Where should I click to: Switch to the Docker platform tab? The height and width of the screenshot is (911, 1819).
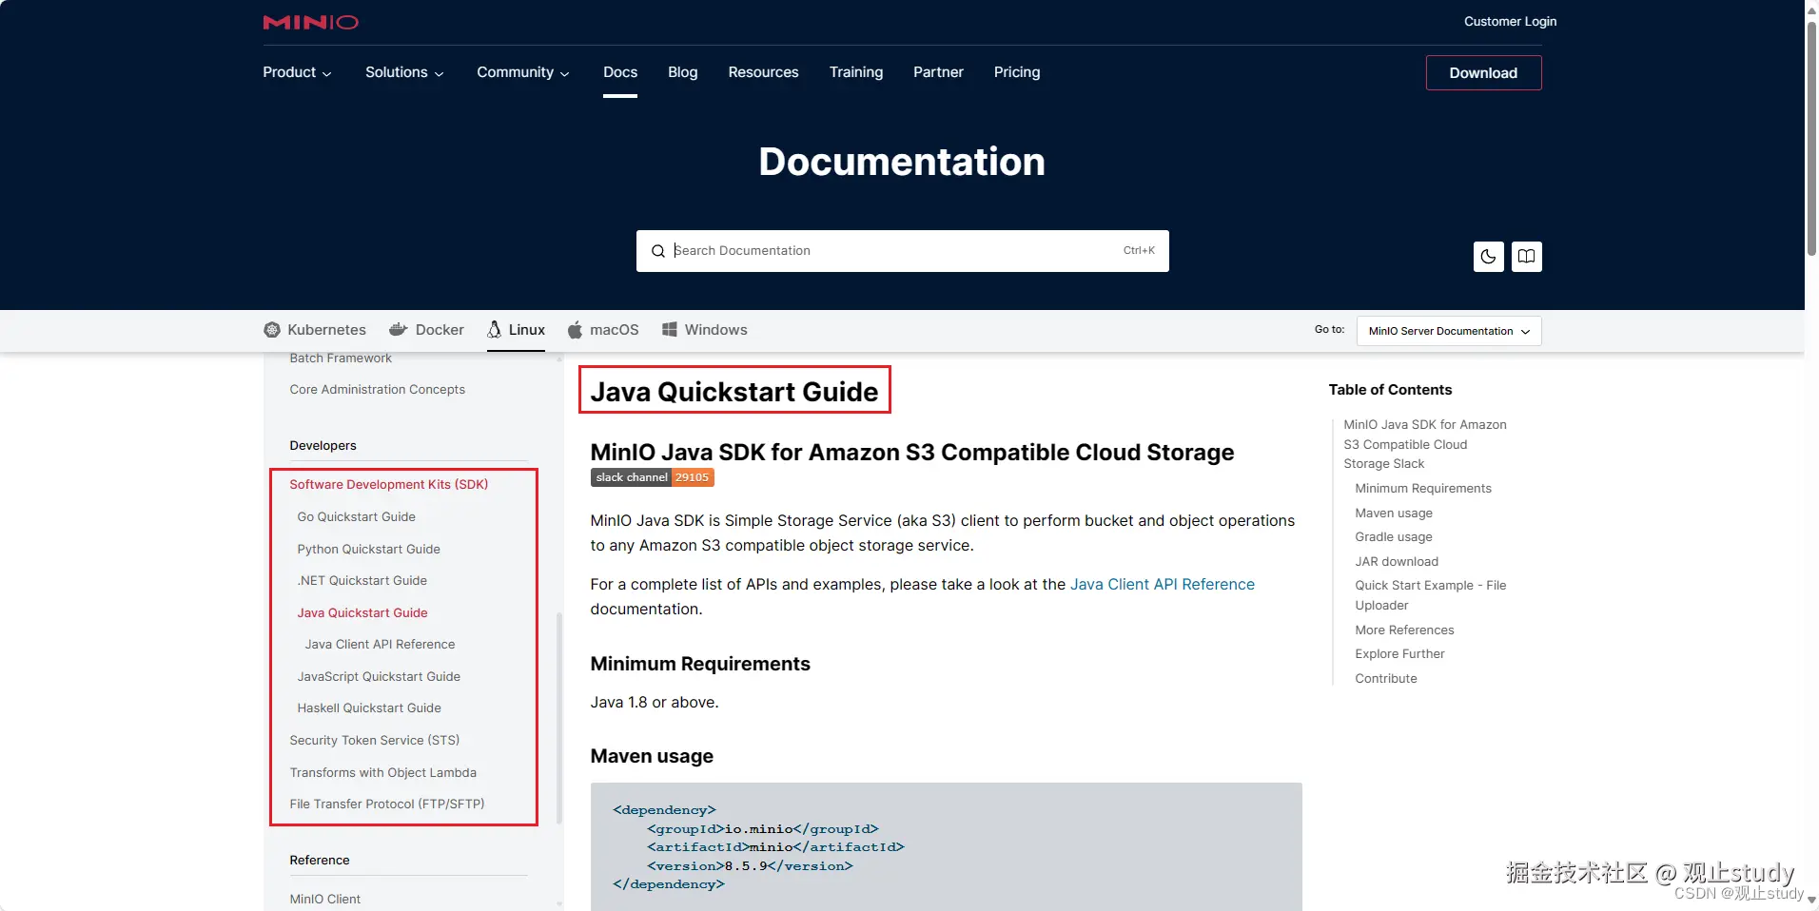click(x=426, y=330)
